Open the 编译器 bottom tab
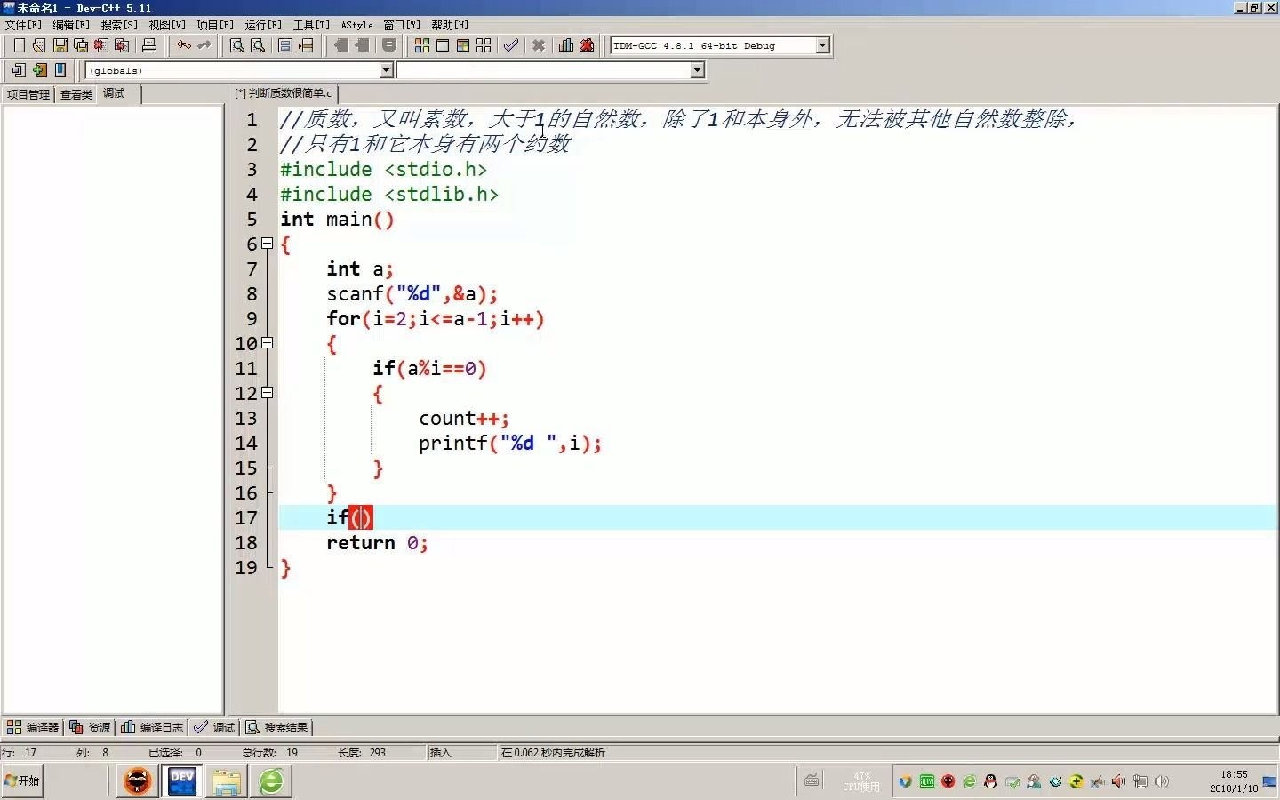Viewport: 1280px width, 800px height. coord(33,727)
